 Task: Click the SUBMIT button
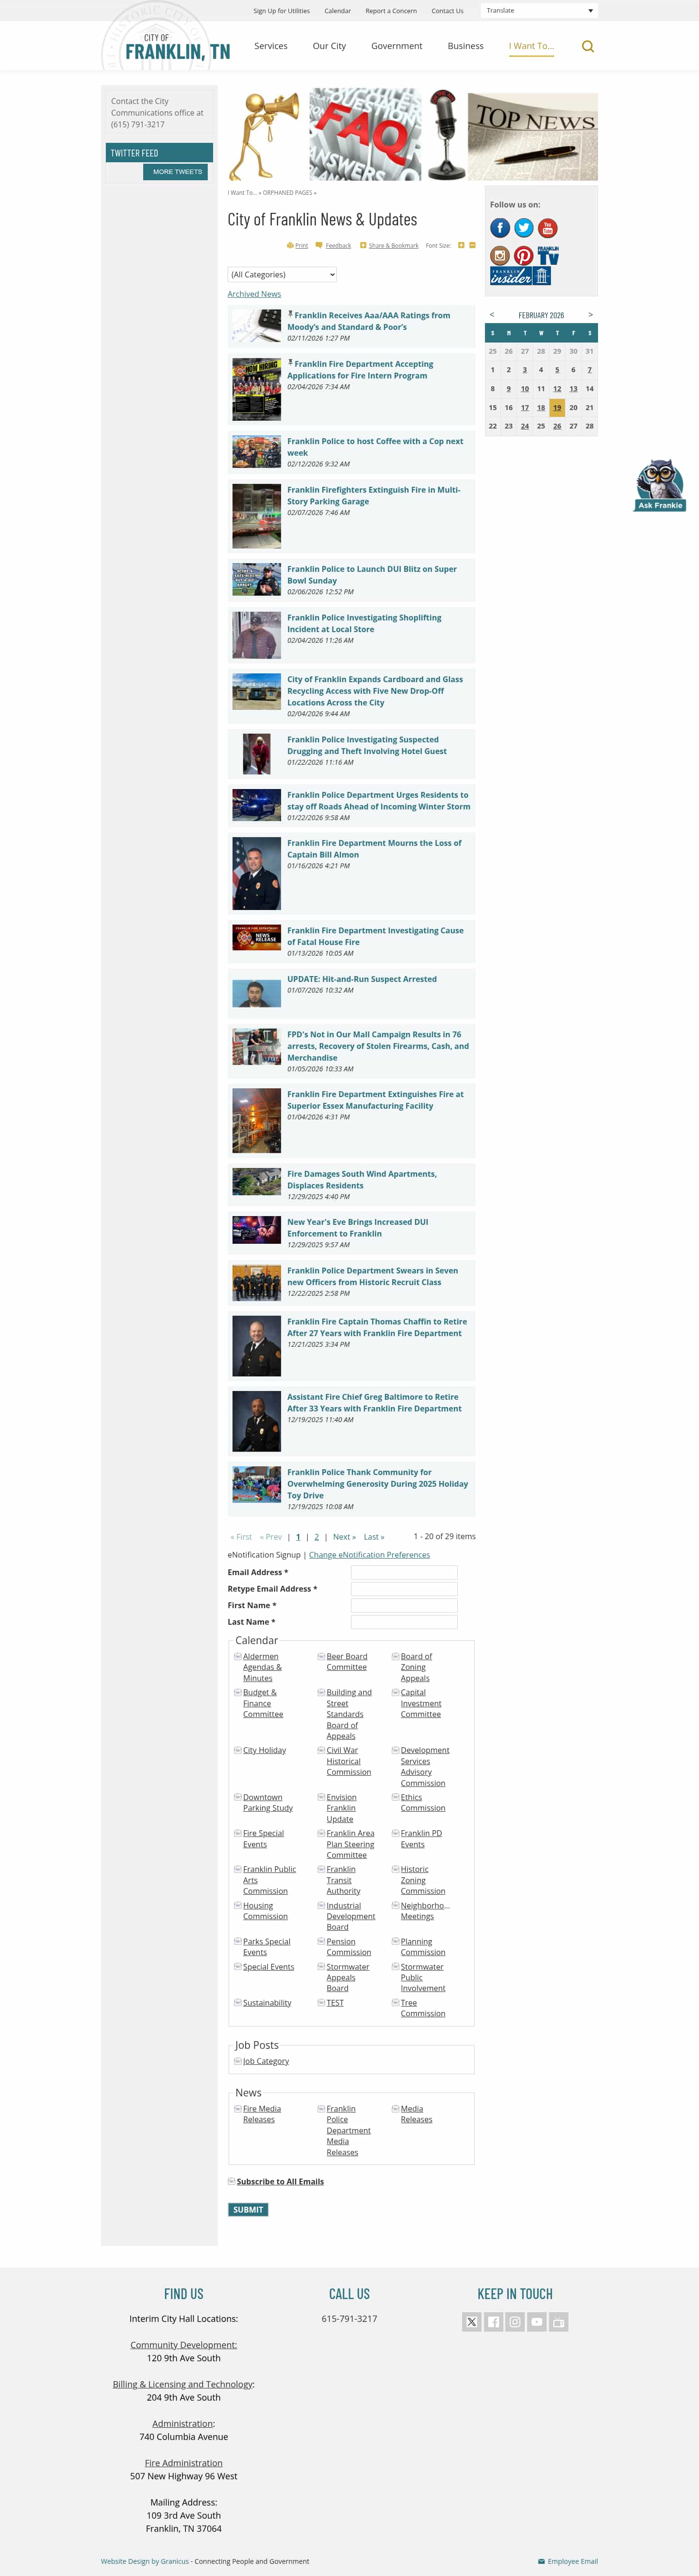(x=248, y=2209)
